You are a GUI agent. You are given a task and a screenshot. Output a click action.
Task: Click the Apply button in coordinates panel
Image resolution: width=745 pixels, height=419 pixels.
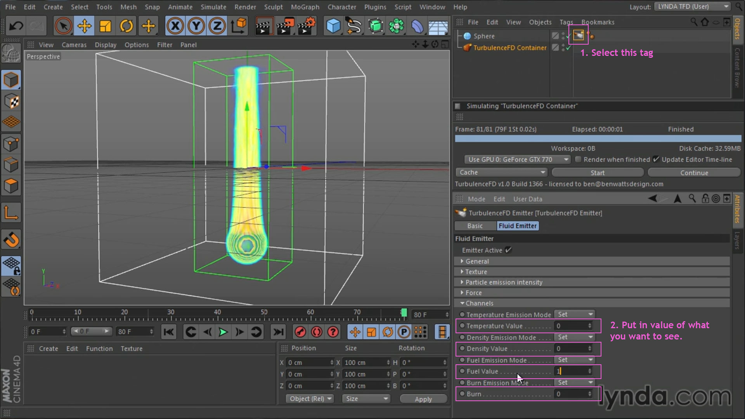tap(423, 399)
